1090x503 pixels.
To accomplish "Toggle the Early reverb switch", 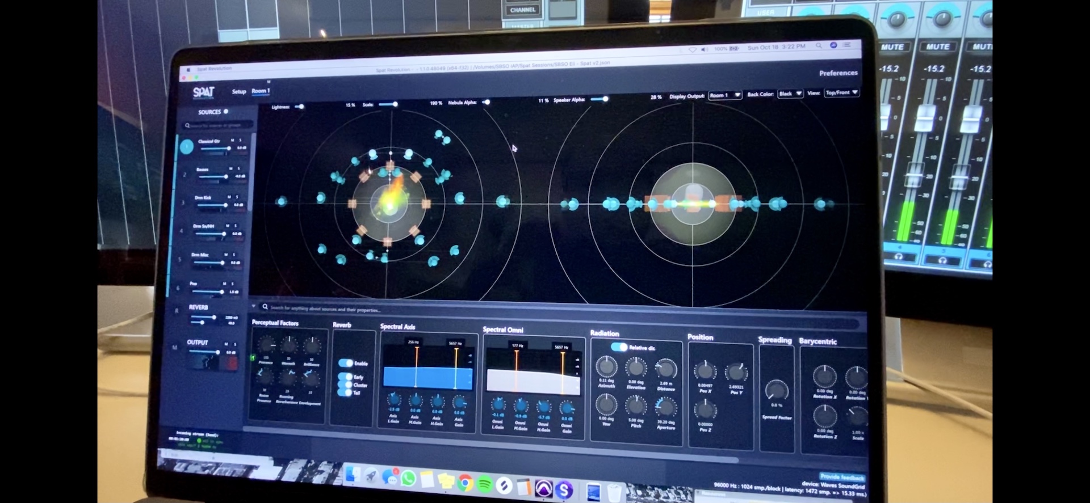I will [x=345, y=377].
